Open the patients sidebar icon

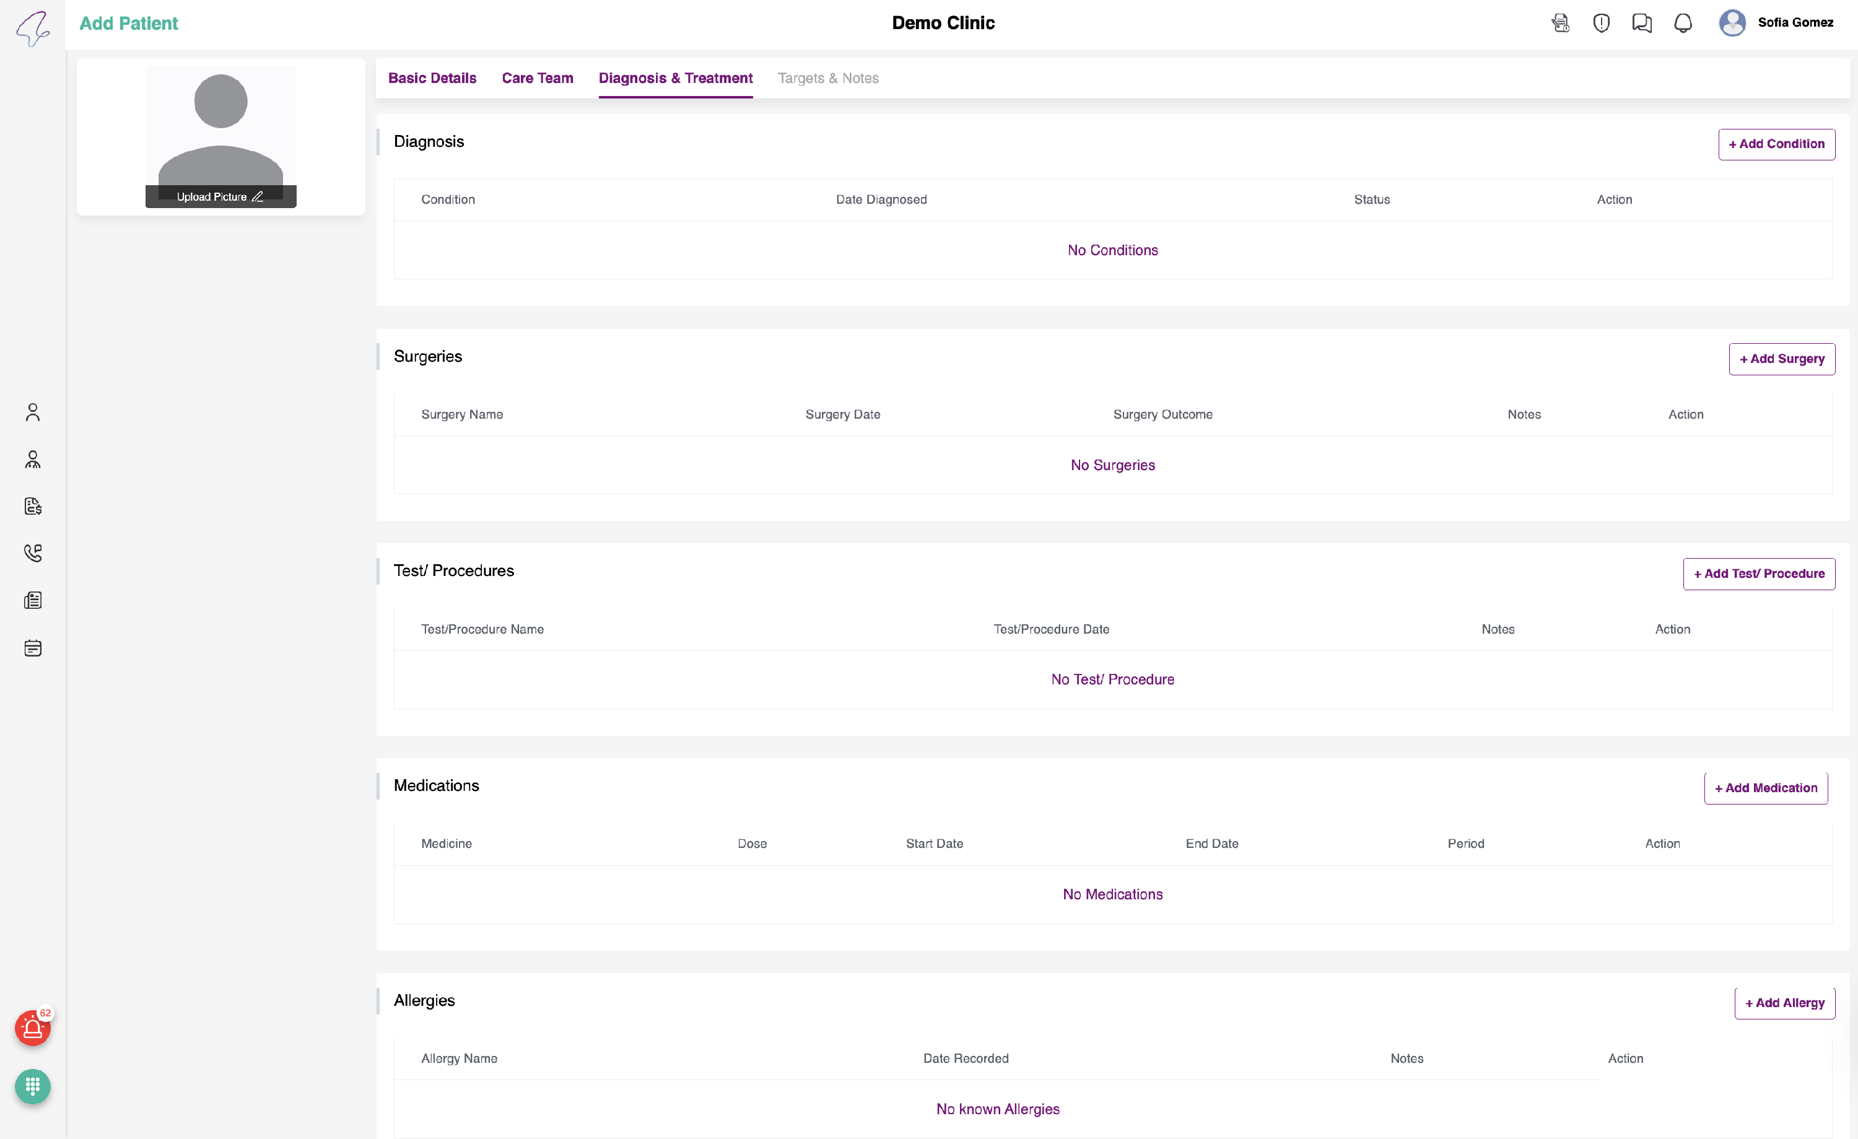pyautogui.click(x=32, y=412)
